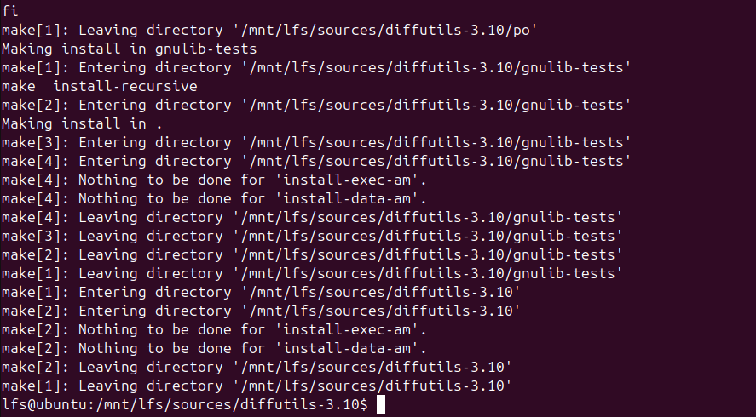Click the make[3] Entering directory line
The width and height of the screenshot is (756, 417).
[315, 142]
